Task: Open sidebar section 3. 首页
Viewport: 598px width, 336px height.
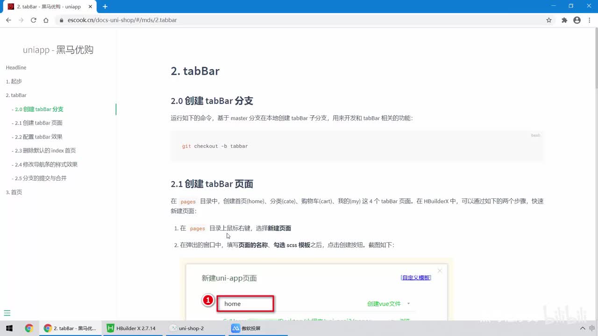Action: pyautogui.click(x=14, y=192)
